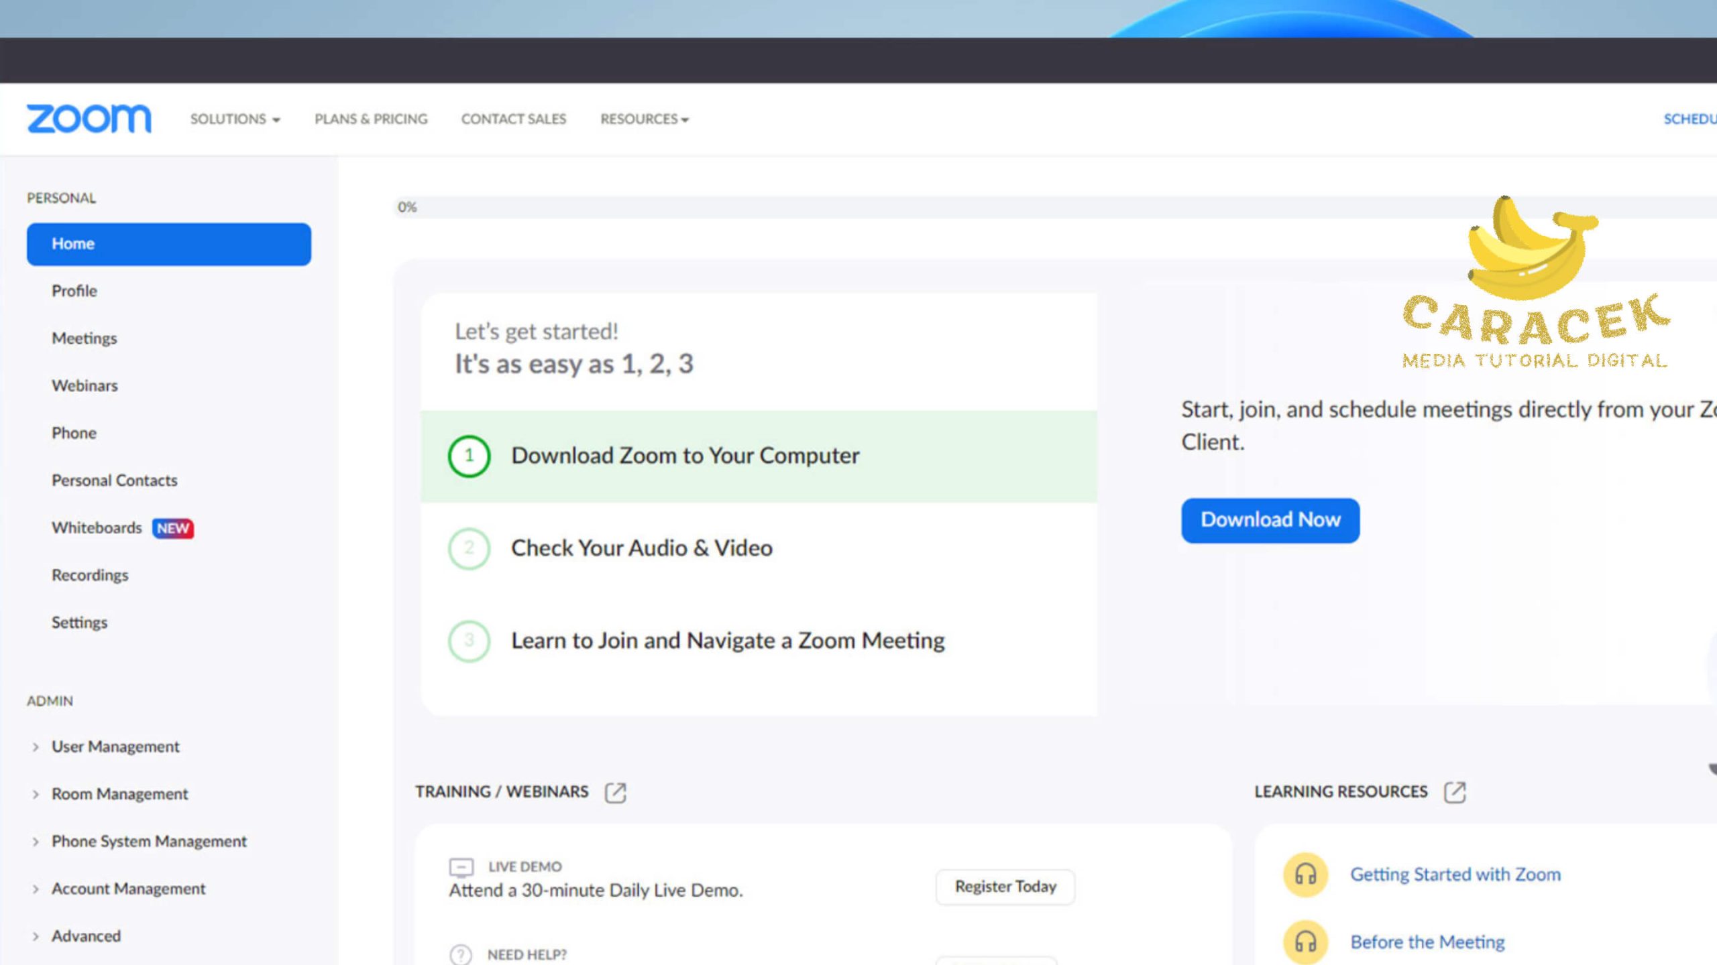Open the Solutions dropdown menu
Screen dimensions: 1717x965
tap(235, 119)
